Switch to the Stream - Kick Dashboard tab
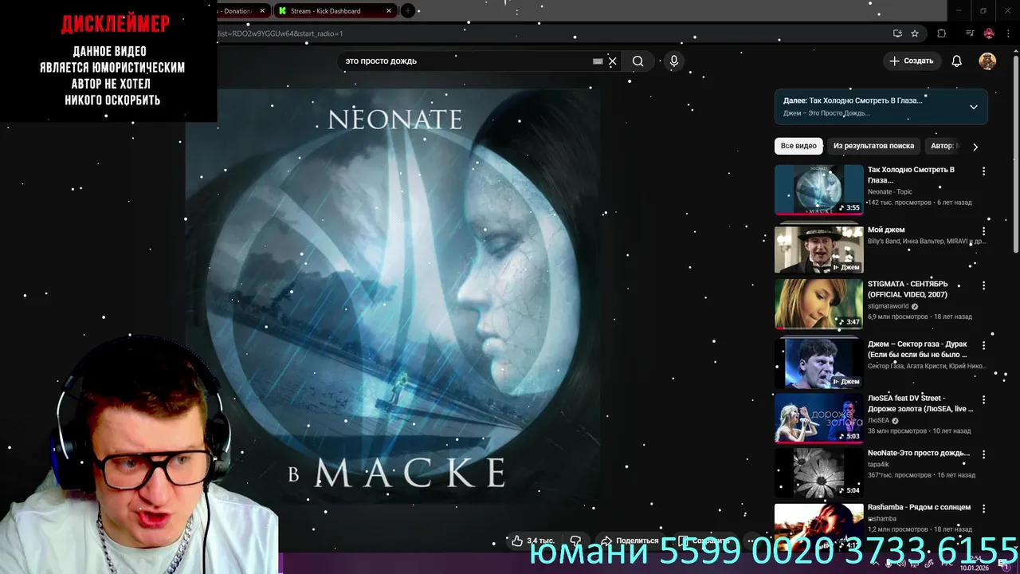Viewport: 1020px width, 574px height. point(335,11)
